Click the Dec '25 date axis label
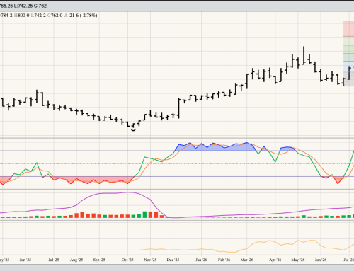Screen dimensions: 354x271 tap(173, 260)
